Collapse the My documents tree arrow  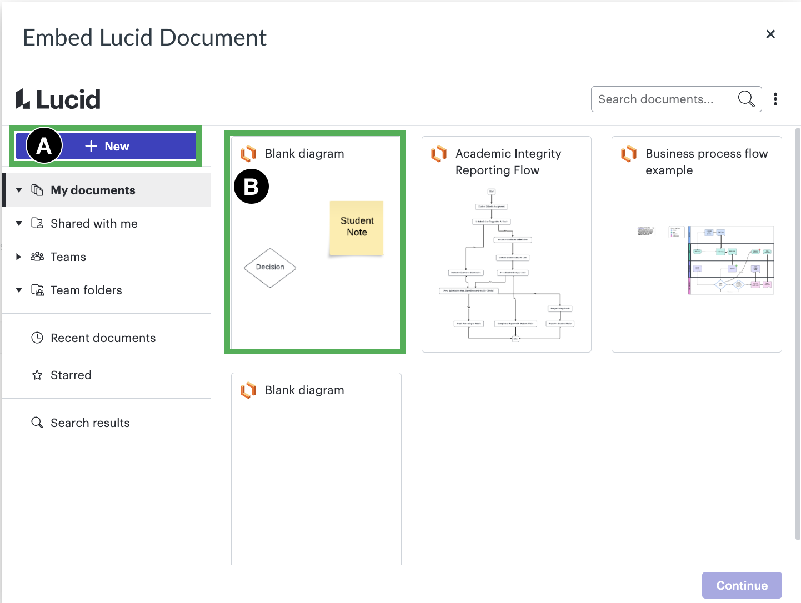pos(19,190)
